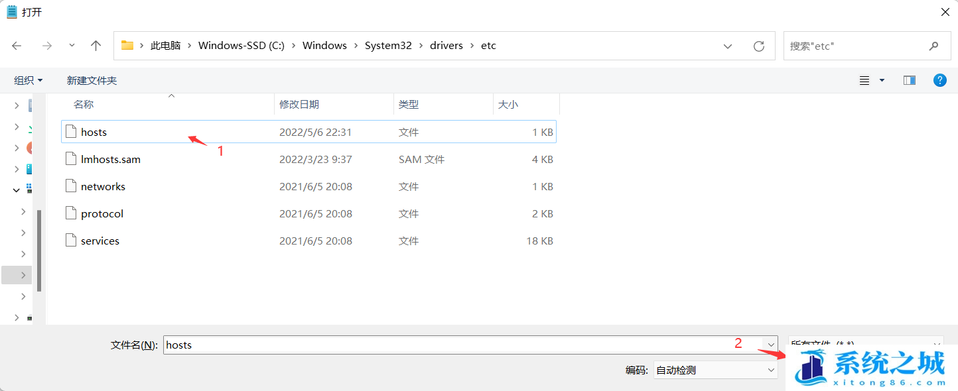Viewport: 958px width, 391px height.
Task: Expand chevron between System32 and drivers
Action: coord(421,46)
